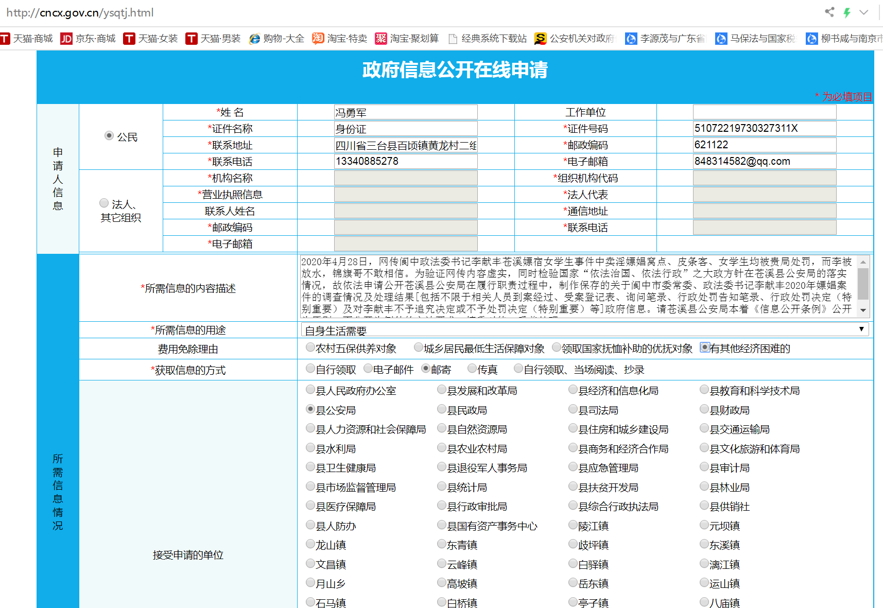Click the description textarea scroll-up arrow
The width and height of the screenshot is (883, 608).
point(863,262)
